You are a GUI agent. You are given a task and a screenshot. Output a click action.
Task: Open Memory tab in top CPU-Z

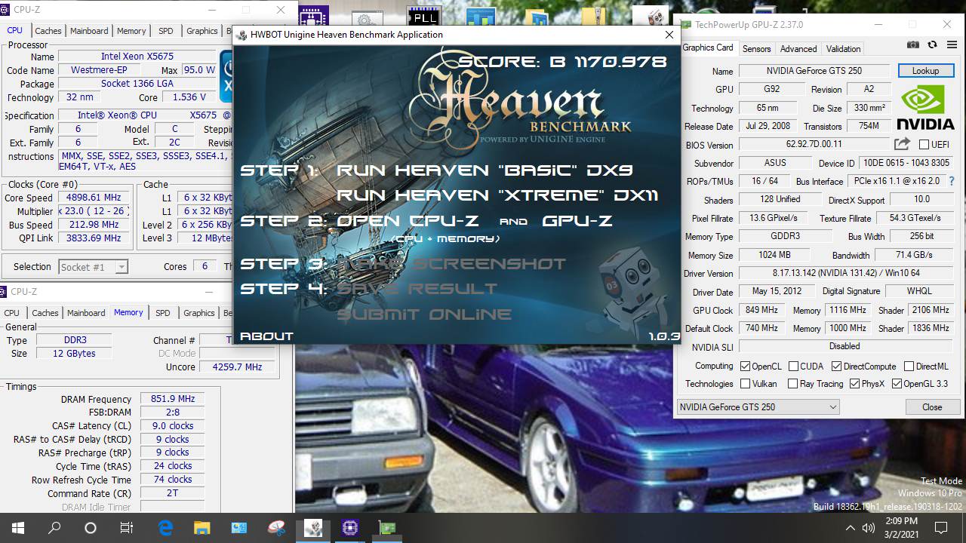tap(131, 31)
